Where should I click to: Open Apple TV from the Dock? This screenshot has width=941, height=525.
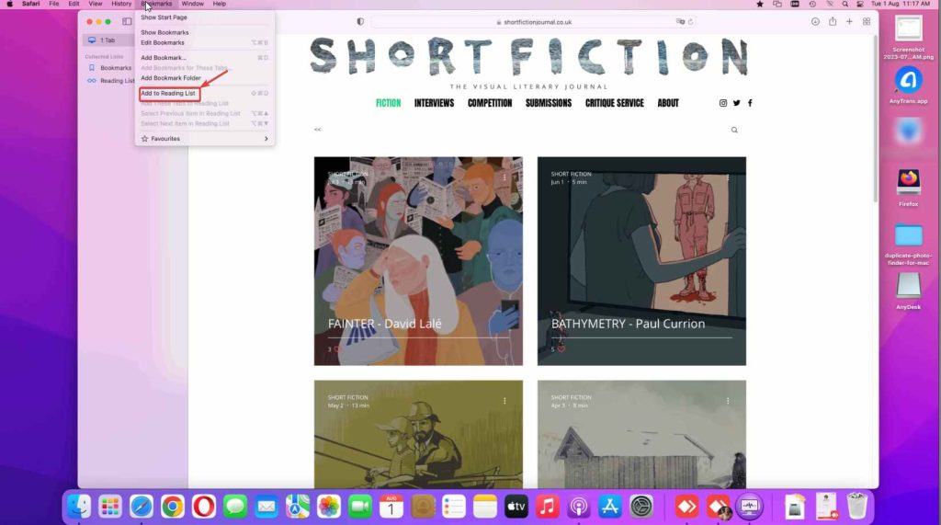click(x=516, y=507)
